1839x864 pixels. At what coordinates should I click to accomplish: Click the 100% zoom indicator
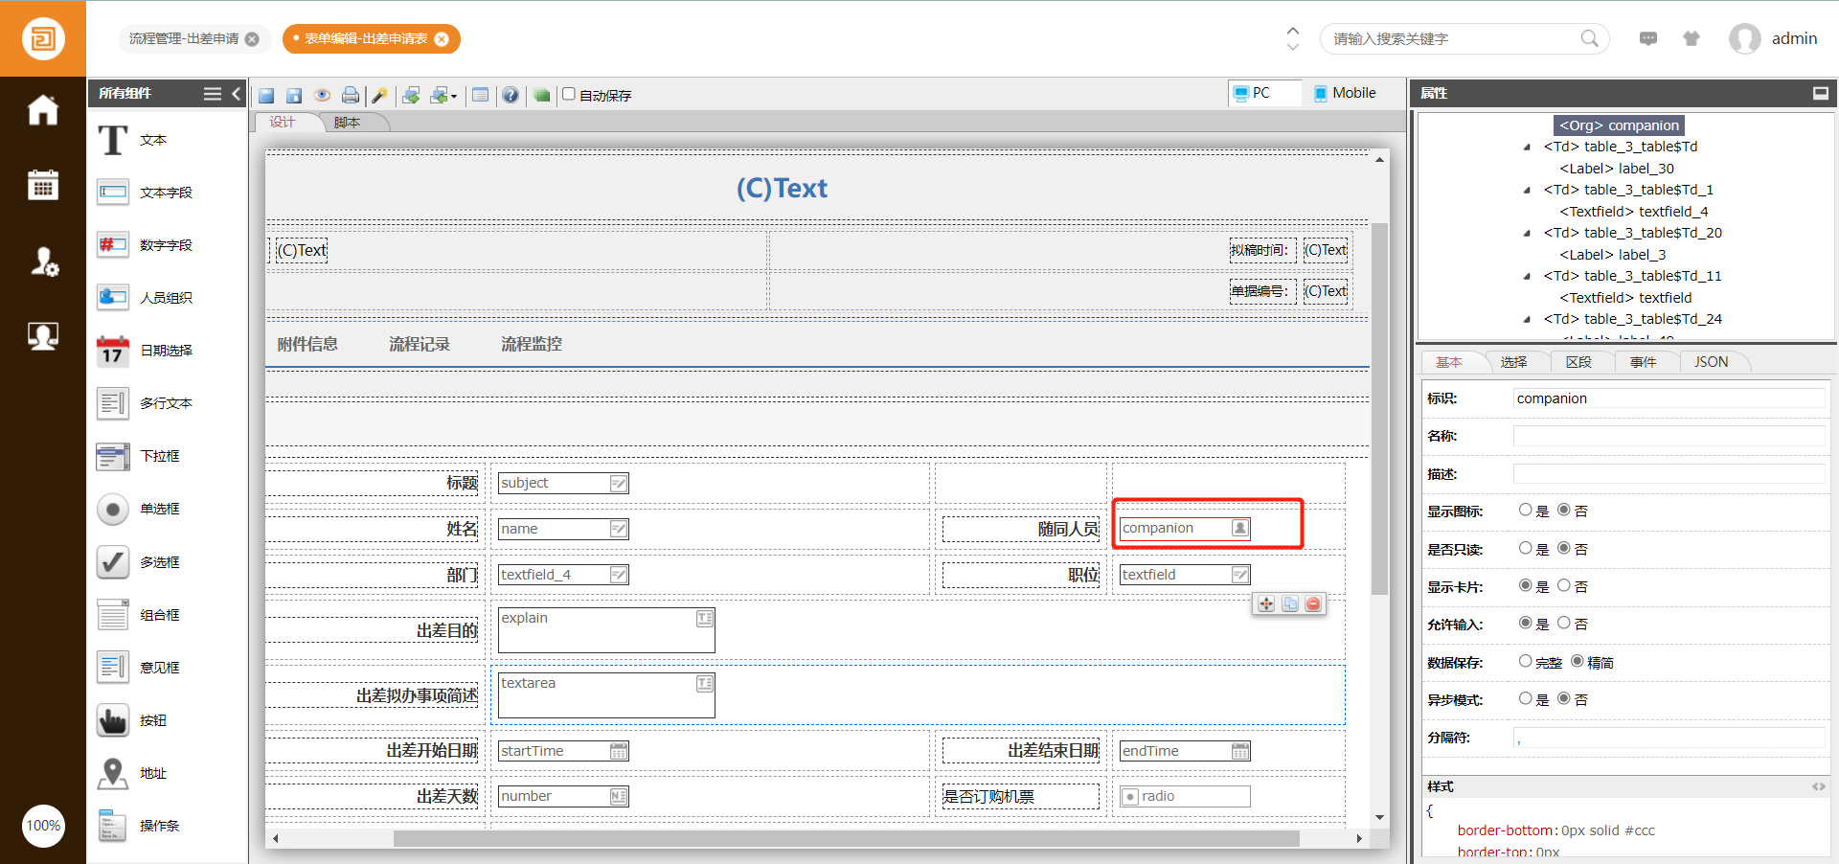[43, 826]
